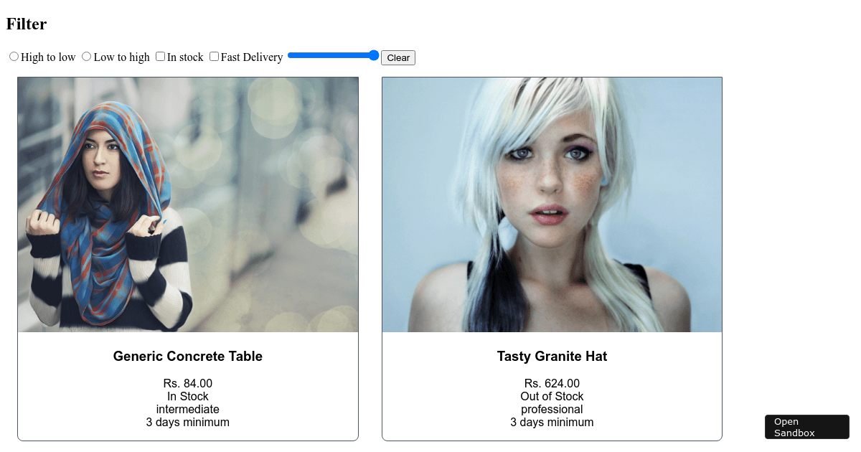
Task: Click the middle of the range slider track
Action: click(333, 55)
